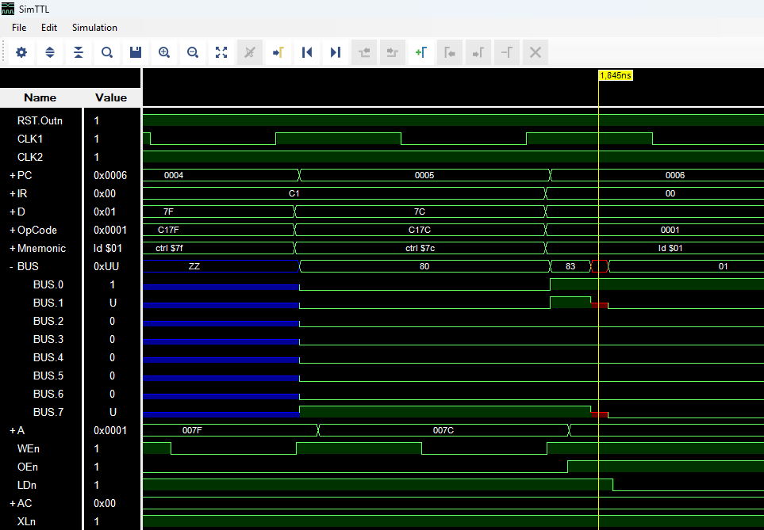Screen dimensions: 764x530
Task: Zoom out of the waveform
Action: pos(193,52)
